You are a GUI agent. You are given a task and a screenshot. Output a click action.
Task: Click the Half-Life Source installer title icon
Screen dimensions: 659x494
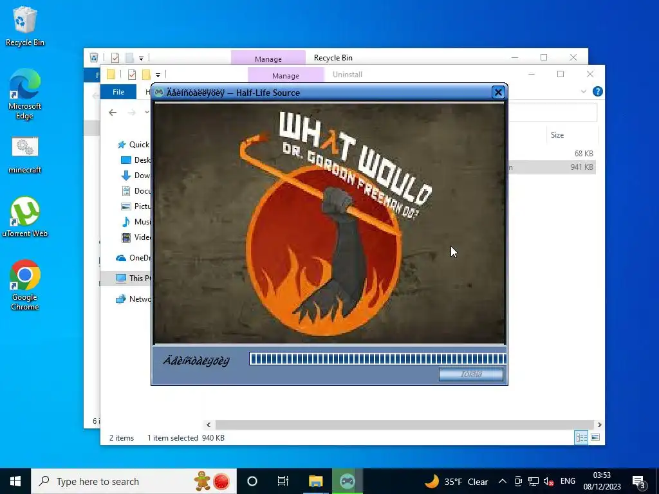point(159,93)
